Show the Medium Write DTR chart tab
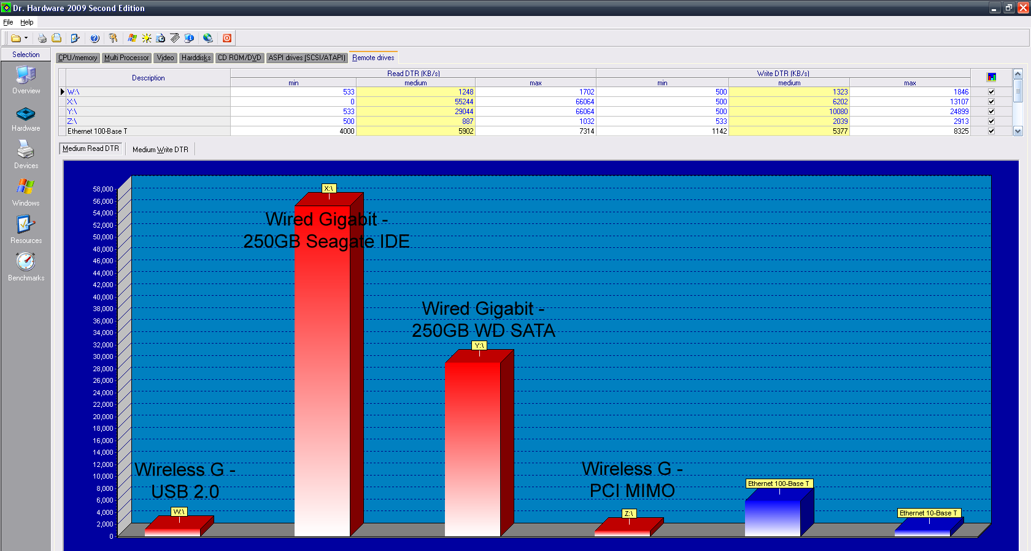1031x551 pixels. [x=161, y=149]
